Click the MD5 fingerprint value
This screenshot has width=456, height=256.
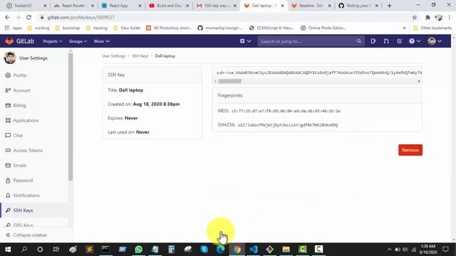[x=286, y=111]
